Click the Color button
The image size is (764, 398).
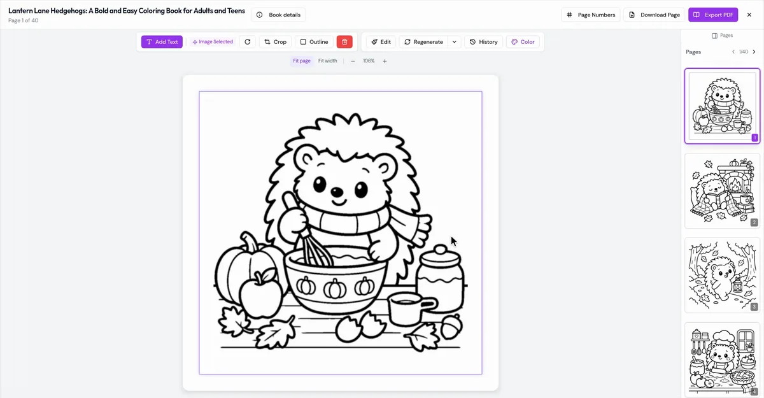tap(523, 42)
